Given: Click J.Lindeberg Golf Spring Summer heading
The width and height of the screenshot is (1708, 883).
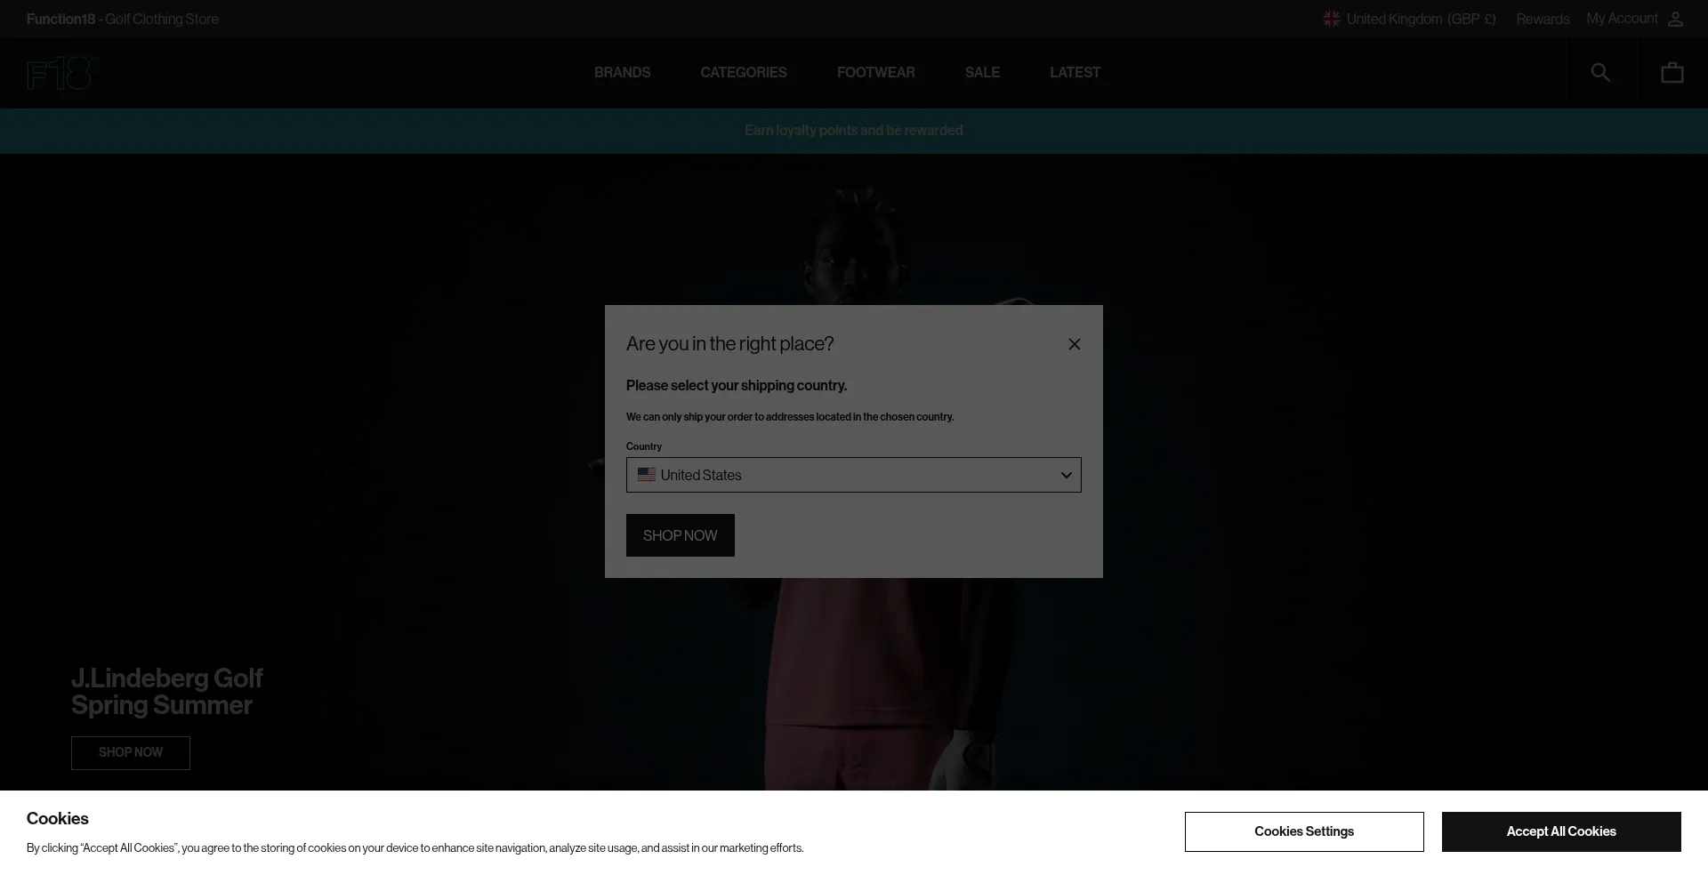Looking at the screenshot, I should point(166,692).
